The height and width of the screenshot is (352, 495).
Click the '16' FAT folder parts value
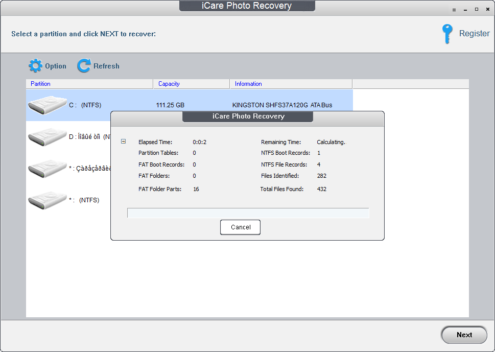[196, 189]
